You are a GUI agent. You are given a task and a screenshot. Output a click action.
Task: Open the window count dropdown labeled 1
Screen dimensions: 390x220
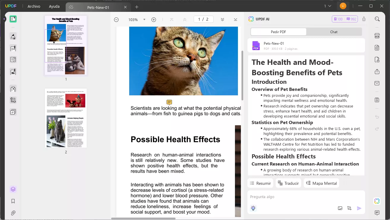[327, 6]
